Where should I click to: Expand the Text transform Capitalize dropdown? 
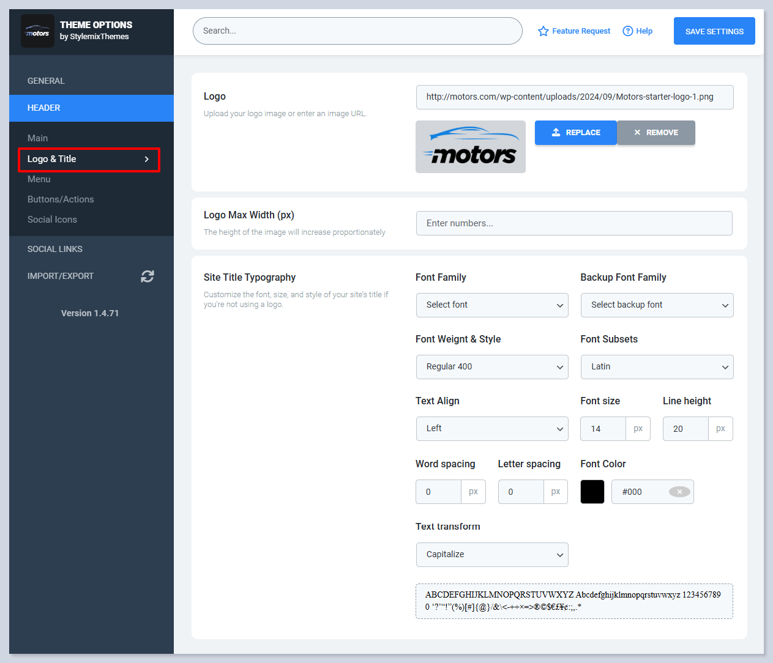[x=492, y=555]
